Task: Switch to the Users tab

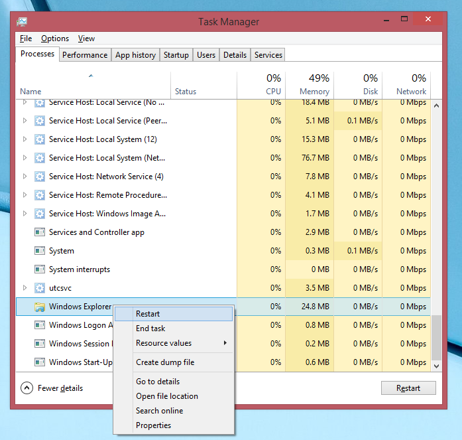Action: pos(206,55)
